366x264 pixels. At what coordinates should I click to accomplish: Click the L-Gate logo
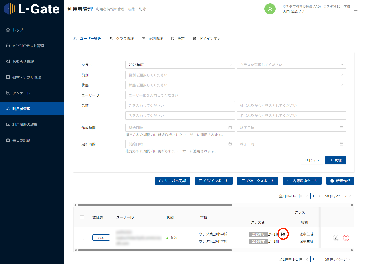(32, 9)
